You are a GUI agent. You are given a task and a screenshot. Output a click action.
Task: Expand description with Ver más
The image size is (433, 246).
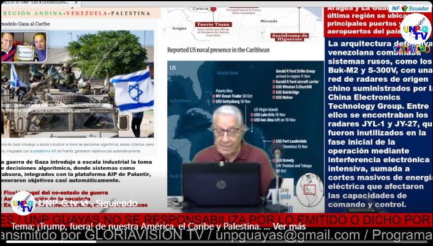click(289, 226)
